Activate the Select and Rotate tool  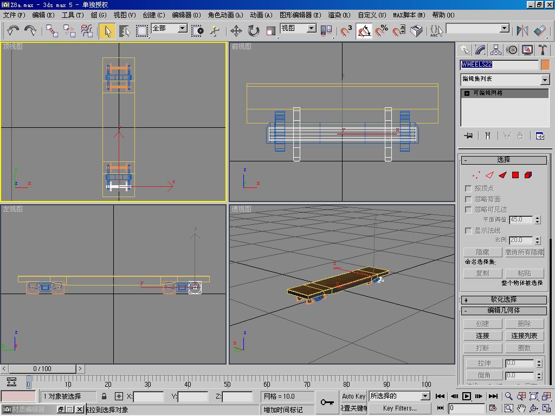pyautogui.click(x=254, y=31)
